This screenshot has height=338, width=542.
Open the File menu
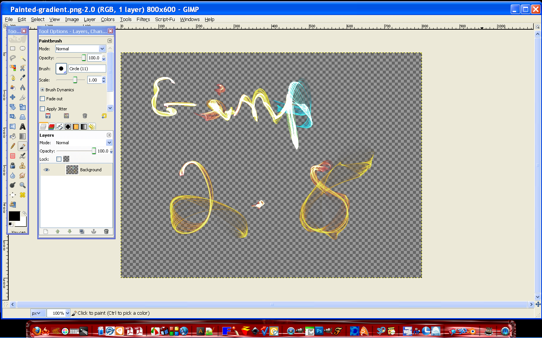click(x=9, y=20)
